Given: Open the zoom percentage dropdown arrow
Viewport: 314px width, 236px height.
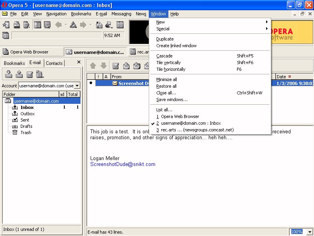Looking at the screenshot, I should [x=310, y=232].
